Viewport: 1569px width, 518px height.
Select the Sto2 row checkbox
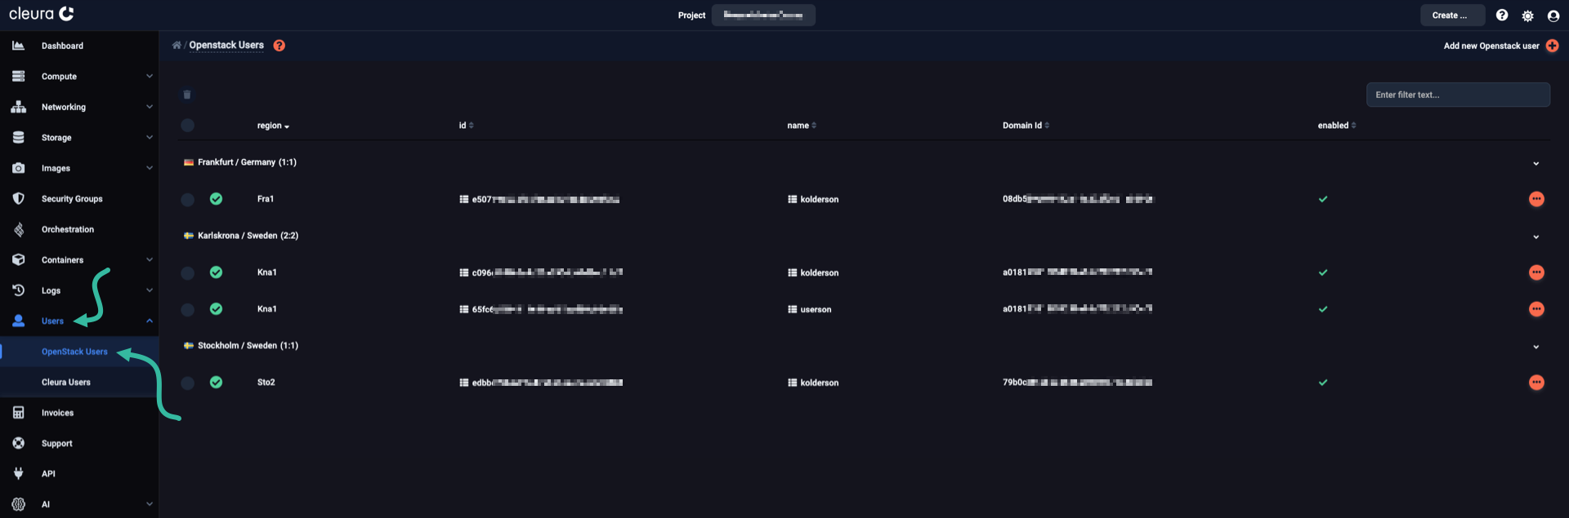point(187,383)
